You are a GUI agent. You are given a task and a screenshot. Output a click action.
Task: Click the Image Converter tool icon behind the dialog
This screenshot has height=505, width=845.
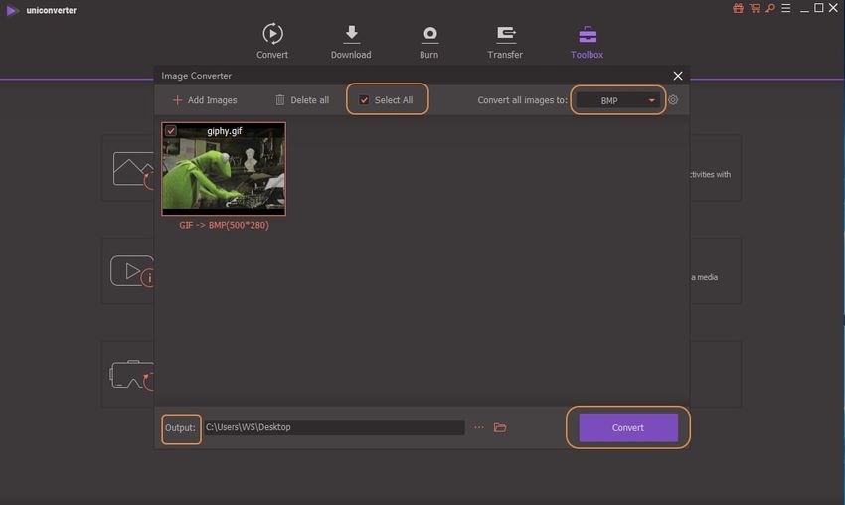coord(132,169)
